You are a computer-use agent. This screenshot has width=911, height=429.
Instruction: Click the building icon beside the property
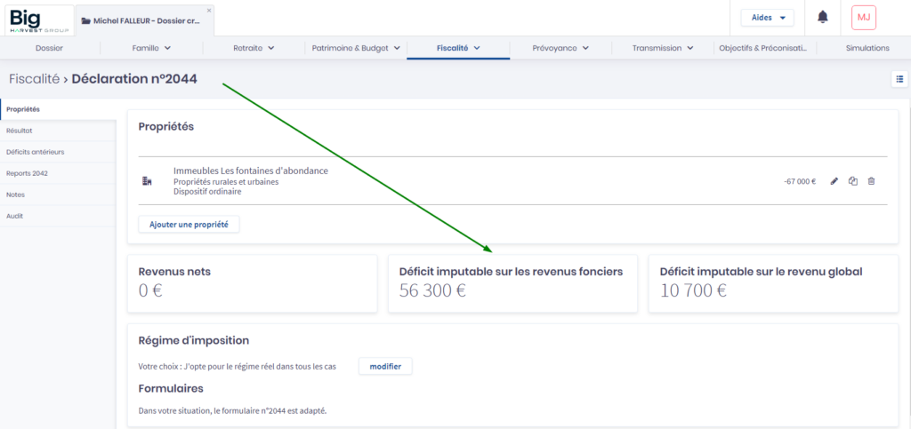point(148,181)
